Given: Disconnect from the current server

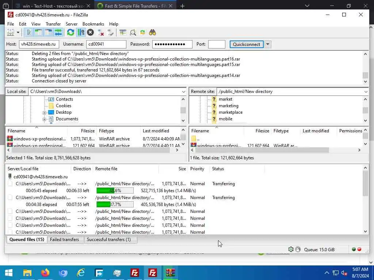Looking at the screenshot, I should point(101,32).
